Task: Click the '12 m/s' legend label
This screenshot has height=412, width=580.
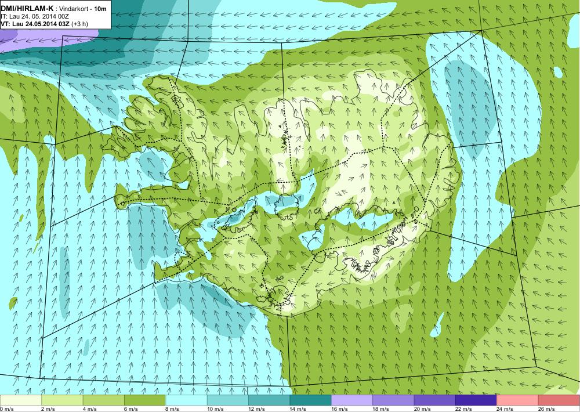Action: pos(257,409)
